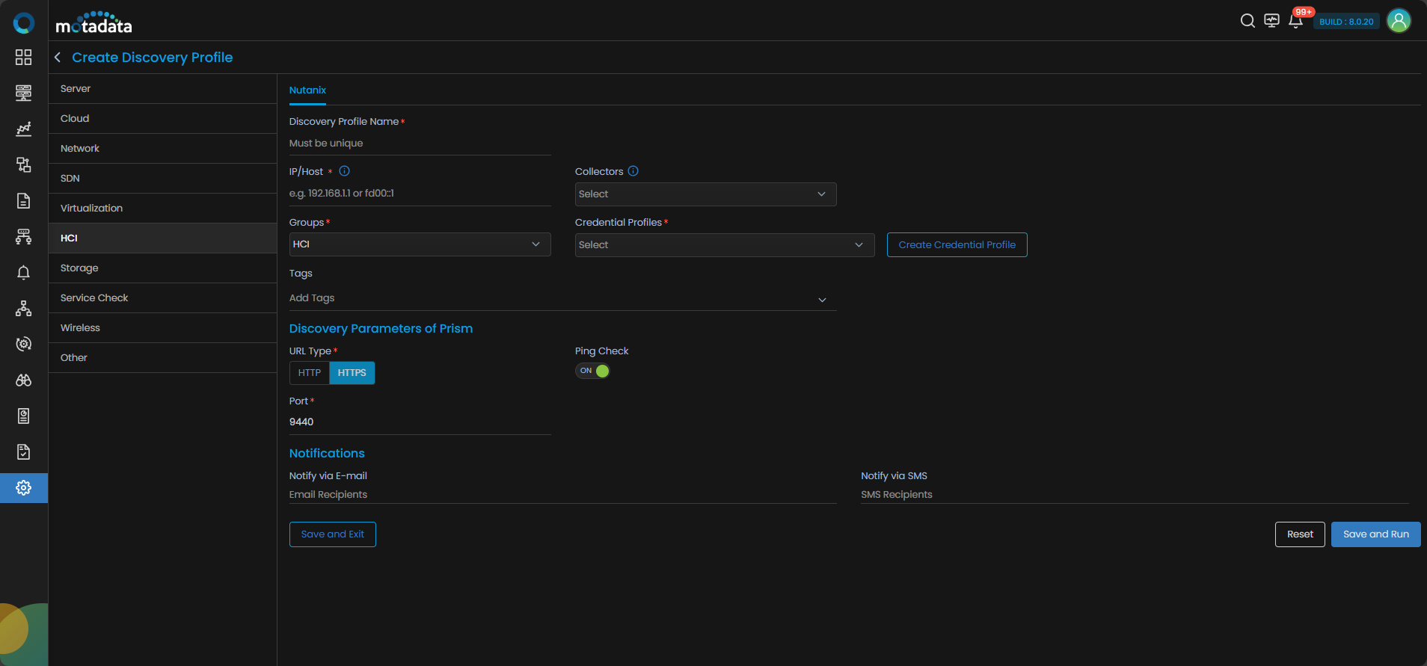Open the monitor list icon in sidebar
Viewport: 1427px width, 666px height.
click(x=23, y=93)
